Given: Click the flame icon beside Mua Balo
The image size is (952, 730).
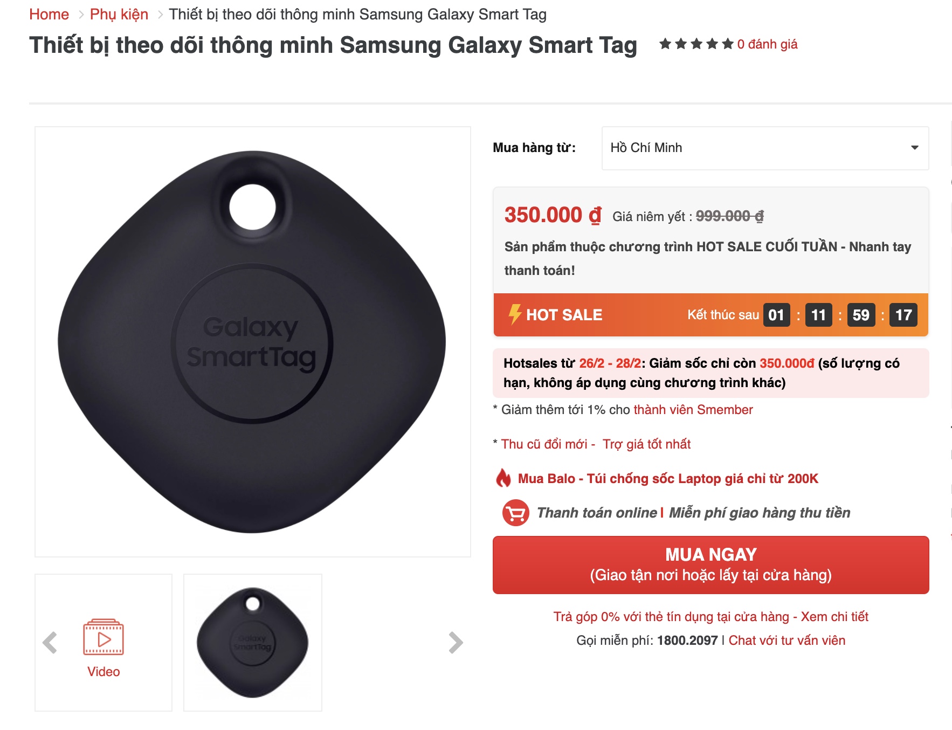Looking at the screenshot, I should 503,478.
